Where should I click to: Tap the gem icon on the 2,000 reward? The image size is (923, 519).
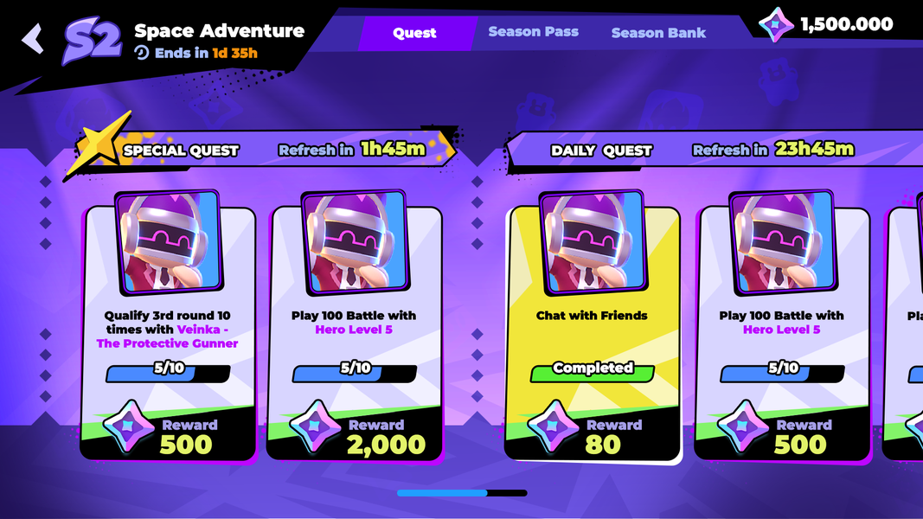pos(316,426)
